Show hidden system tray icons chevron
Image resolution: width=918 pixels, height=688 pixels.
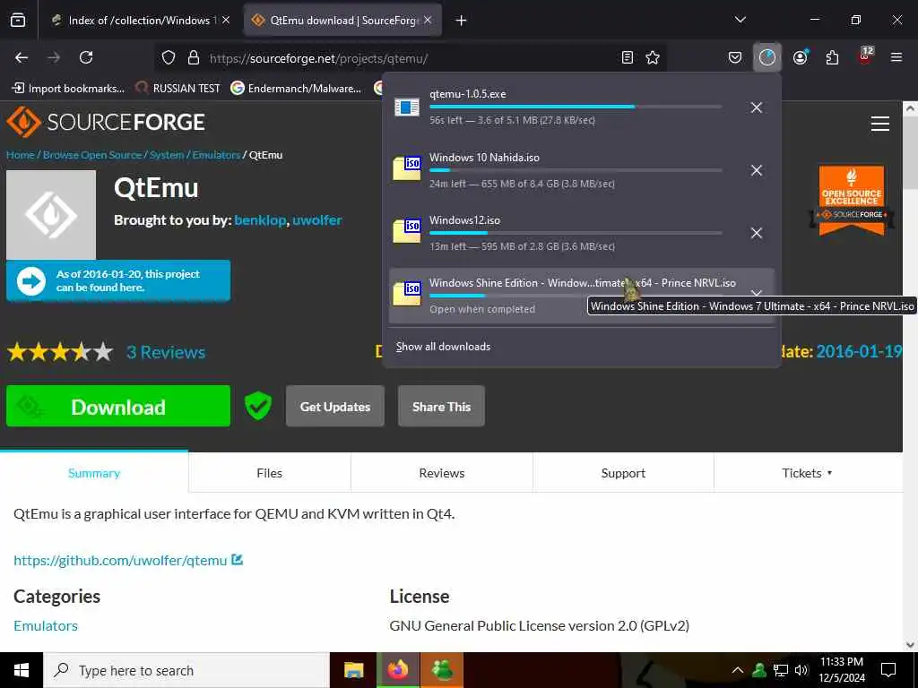738,670
